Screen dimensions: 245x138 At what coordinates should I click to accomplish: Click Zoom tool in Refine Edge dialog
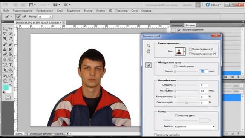[149, 46]
